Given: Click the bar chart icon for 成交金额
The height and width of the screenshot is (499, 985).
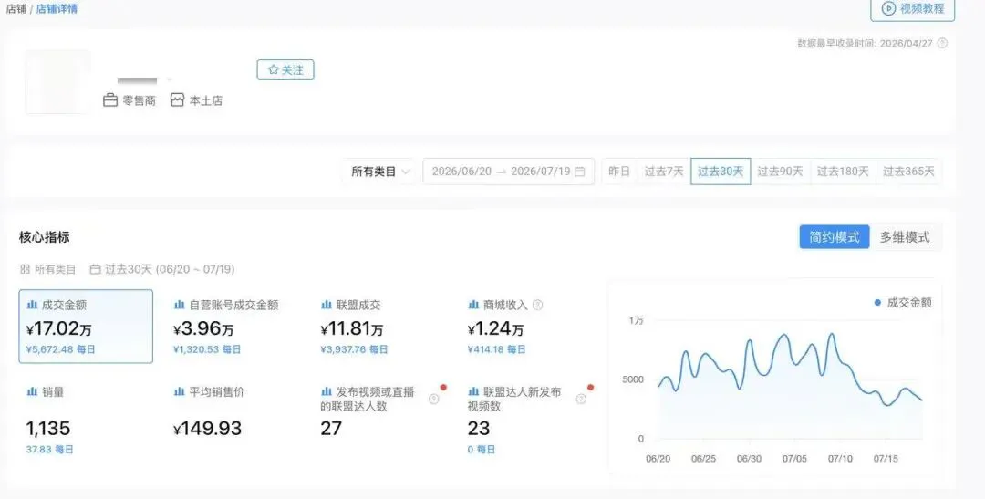Looking at the screenshot, I should coord(31,305).
